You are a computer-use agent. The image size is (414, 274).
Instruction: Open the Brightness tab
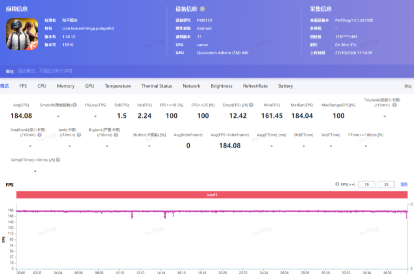[222, 86]
